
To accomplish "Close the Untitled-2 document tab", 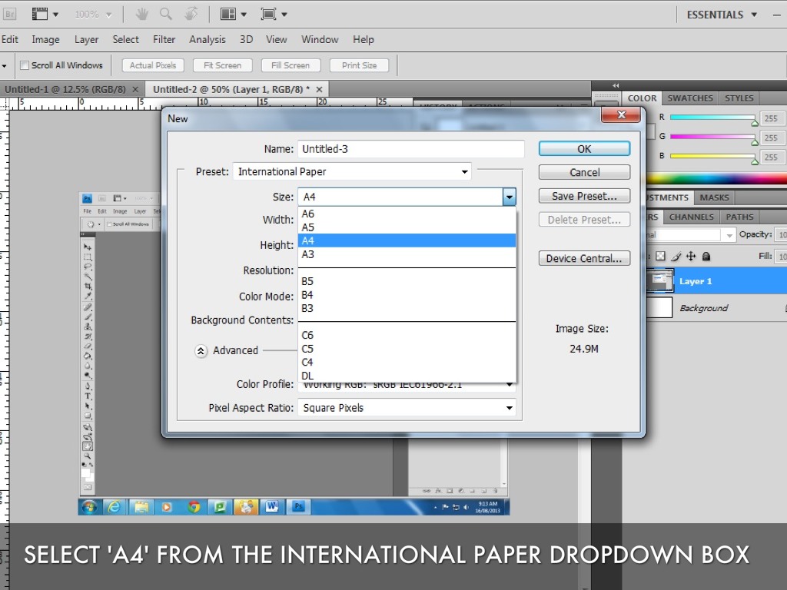I will 320,89.
